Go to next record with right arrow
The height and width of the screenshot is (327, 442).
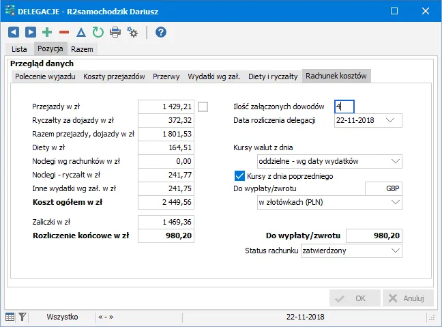pos(31,32)
